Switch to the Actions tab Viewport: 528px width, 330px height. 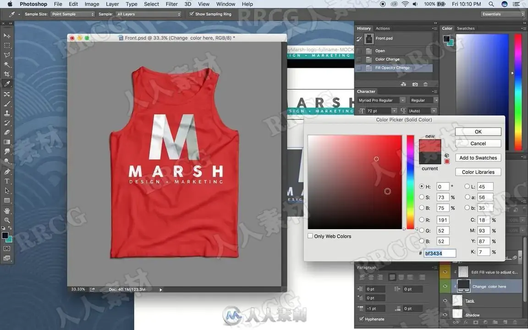click(383, 28)
